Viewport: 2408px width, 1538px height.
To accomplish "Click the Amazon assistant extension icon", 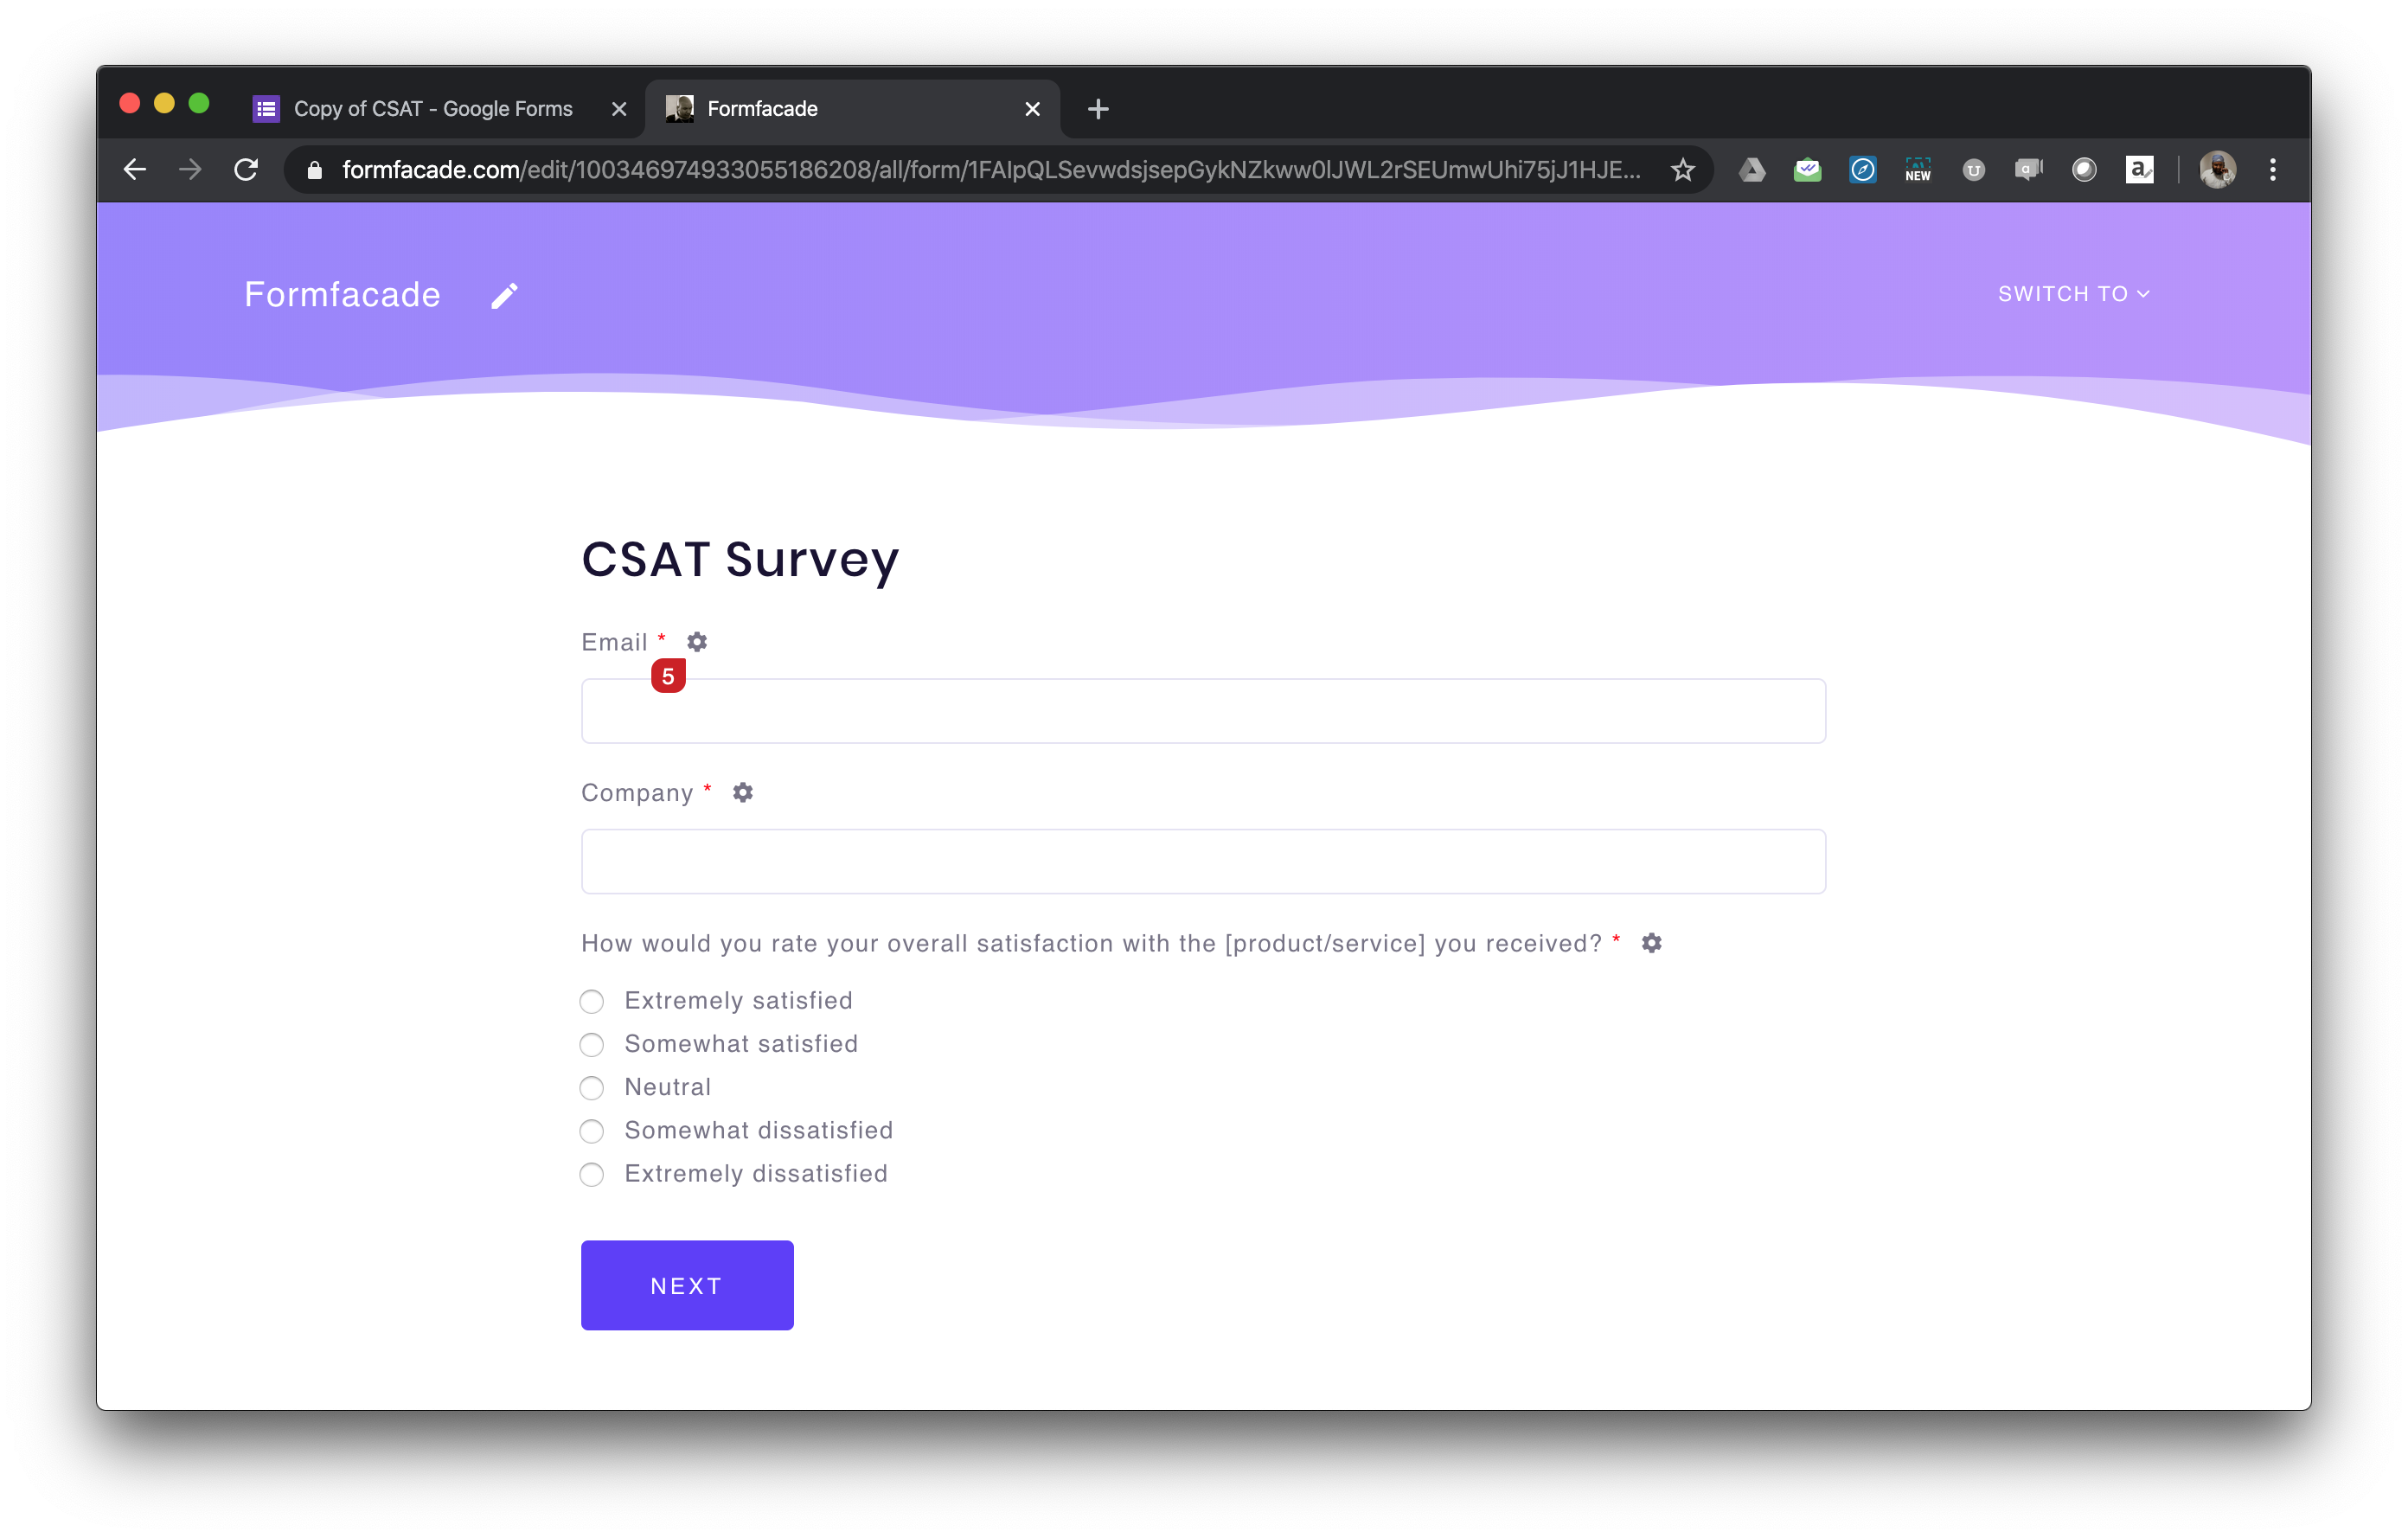I will point(2139,170).
